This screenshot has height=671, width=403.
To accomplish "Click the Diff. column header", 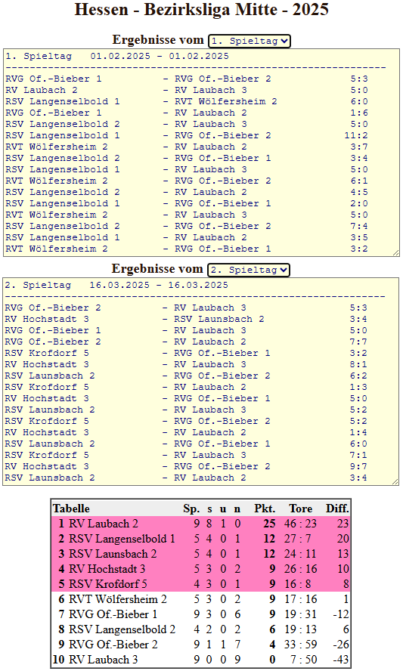I will pos(337,509).
